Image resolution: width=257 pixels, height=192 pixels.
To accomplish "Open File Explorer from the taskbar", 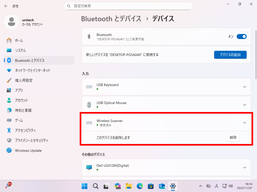I will 128,186.
